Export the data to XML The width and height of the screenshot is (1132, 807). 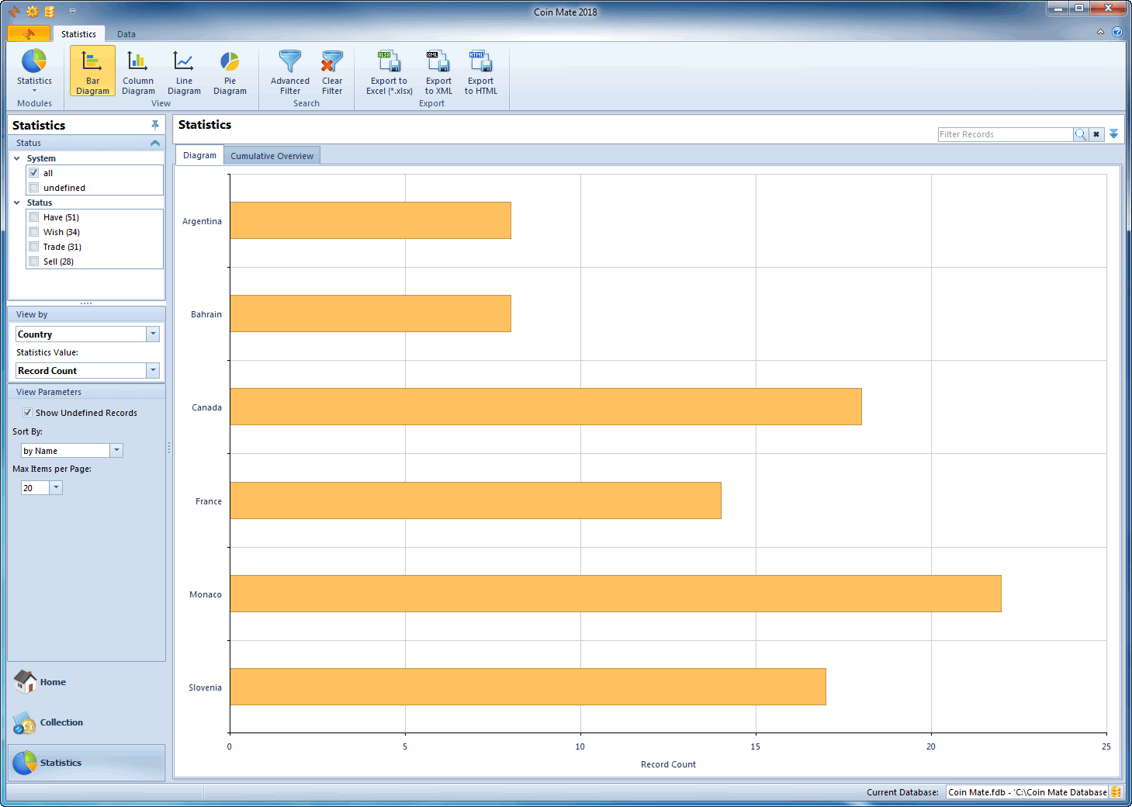[438, 71]
